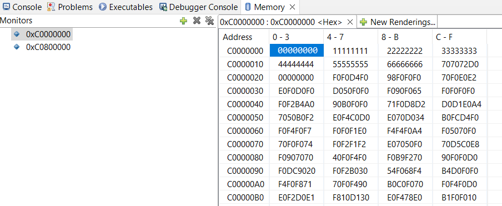This screenshot has width=502, height=206.
Task: Remove all memory monitors
Action: 209,21
